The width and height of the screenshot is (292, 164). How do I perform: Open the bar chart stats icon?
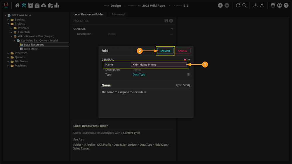tap(57, 6)
